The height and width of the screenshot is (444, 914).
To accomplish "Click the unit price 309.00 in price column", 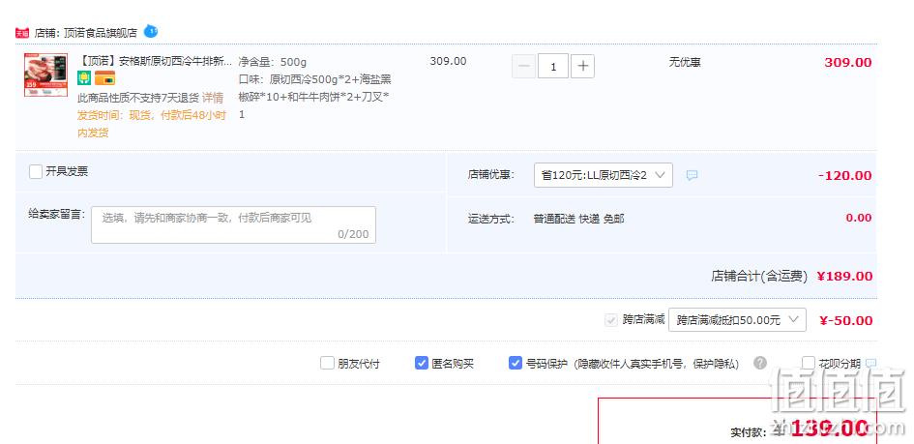I will pos(448,61).
